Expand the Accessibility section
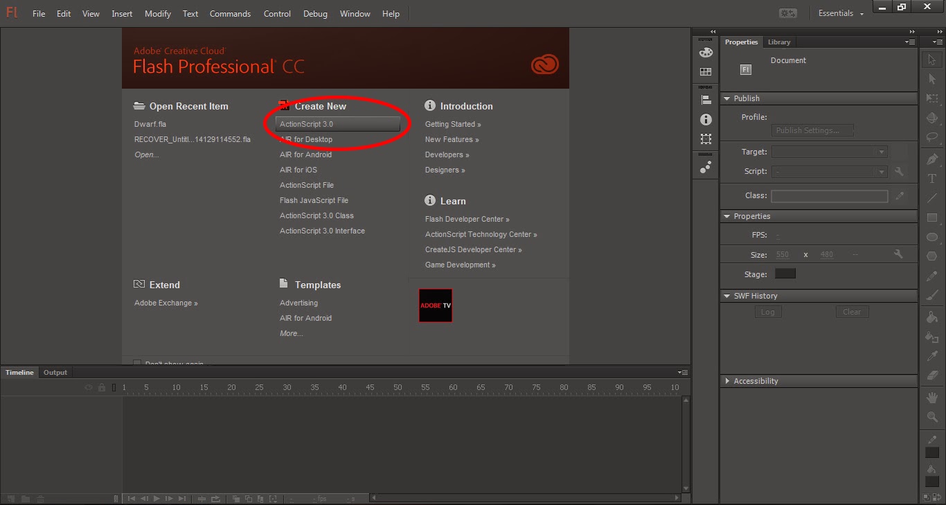The image size is (946, 505). [727, 381]
